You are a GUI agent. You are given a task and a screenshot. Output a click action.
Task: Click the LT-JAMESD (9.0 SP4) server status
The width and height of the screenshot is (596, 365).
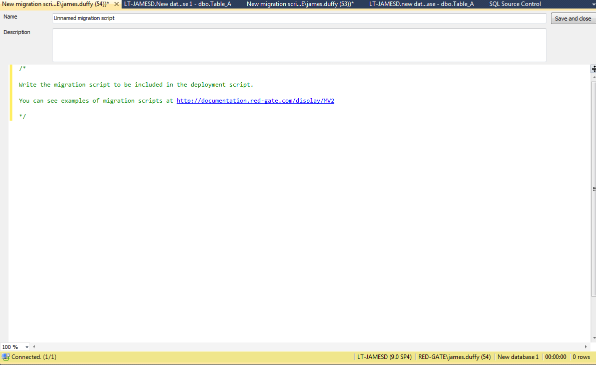pyautogui.click(x=384, y=357)
